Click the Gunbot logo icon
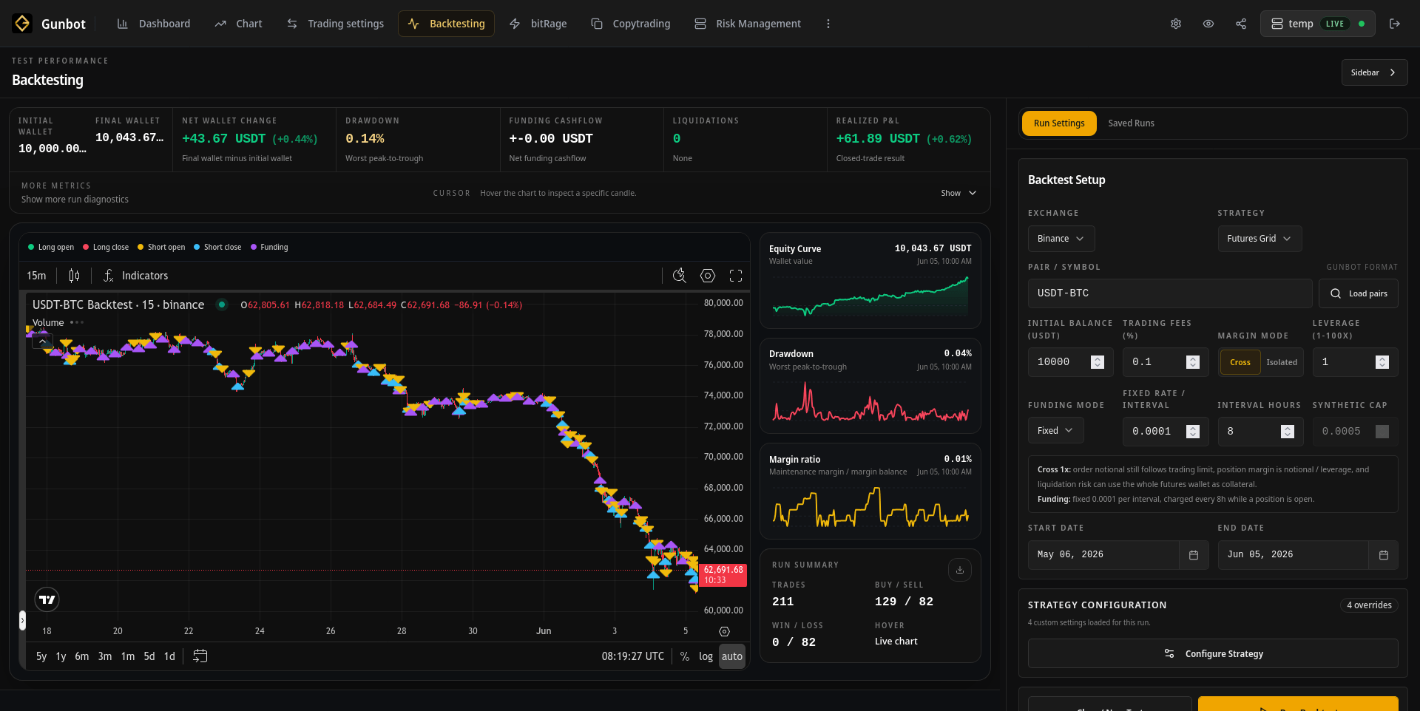This screenshot has width=1420, height=711. 22,24
